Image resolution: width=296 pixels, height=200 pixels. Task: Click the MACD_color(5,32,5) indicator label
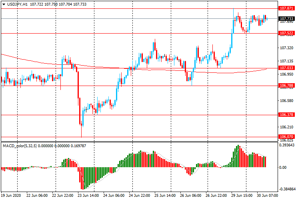point(20,146)
